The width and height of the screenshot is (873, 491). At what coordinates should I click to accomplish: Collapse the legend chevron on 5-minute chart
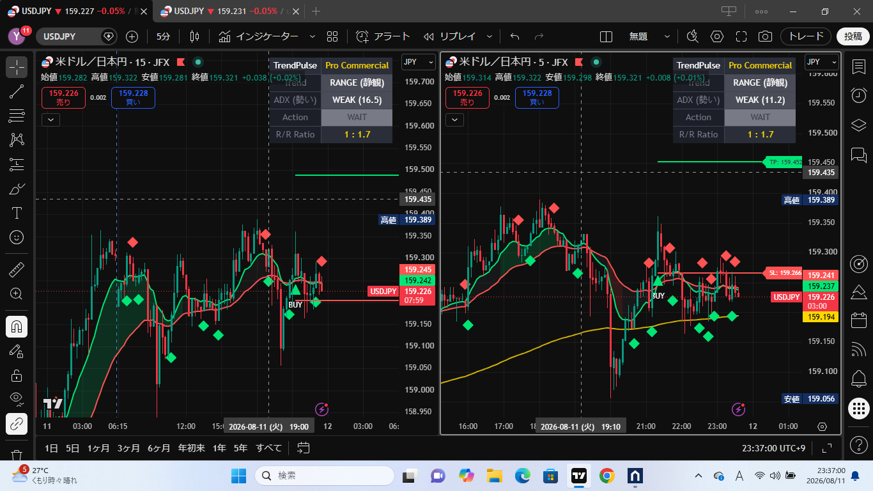point(454,119)
